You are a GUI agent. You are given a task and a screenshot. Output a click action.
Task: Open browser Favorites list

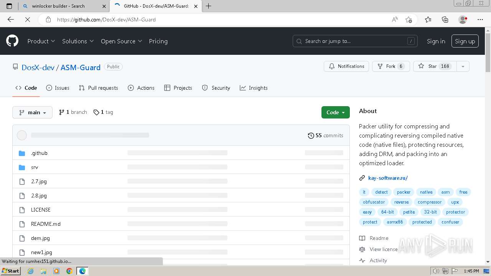428,20
